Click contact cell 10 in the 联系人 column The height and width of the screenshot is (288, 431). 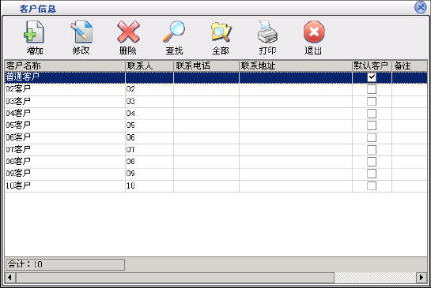[149, 186]
